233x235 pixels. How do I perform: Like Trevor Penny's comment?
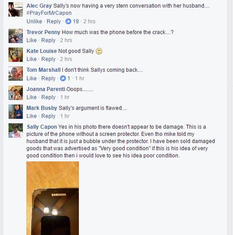[32, 40]
